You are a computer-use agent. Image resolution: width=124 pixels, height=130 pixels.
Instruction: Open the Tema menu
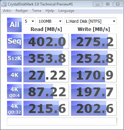37,11
